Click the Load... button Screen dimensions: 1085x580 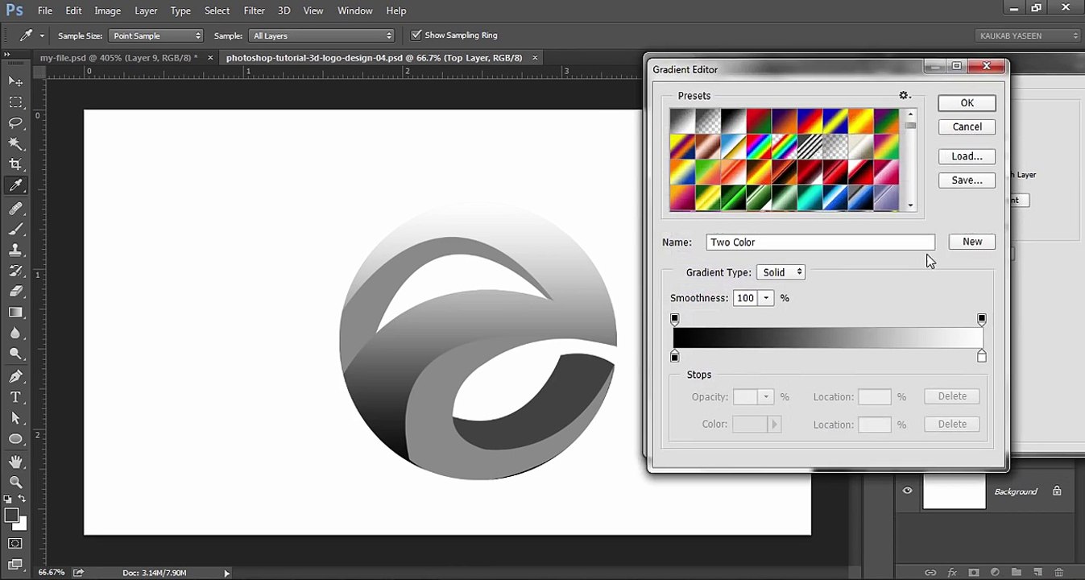(x=967, y=156)
